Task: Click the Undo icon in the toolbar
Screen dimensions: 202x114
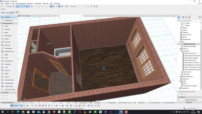Action: click(x=2, y=6)
